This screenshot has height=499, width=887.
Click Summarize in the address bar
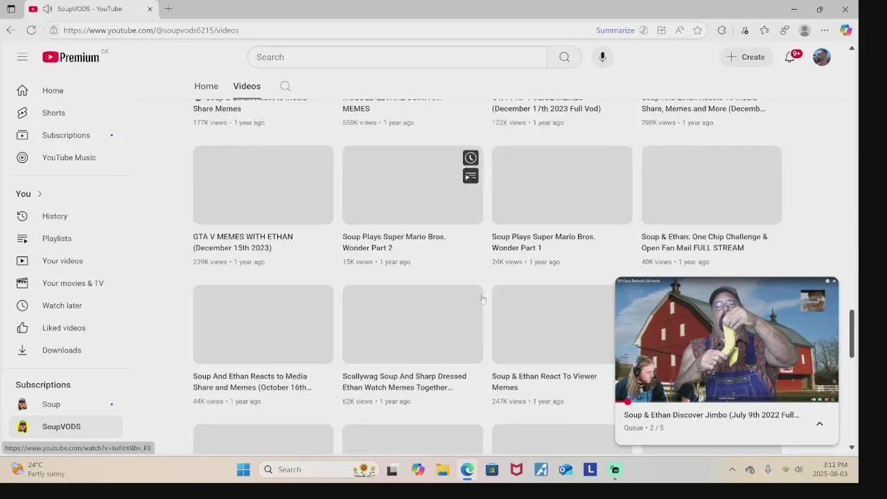click(x=615, y=30)
